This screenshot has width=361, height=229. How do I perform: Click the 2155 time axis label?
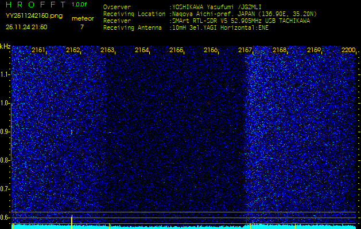[x=176, y=50]
